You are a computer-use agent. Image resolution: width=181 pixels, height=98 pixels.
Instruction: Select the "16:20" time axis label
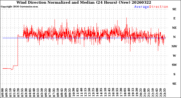pos(113,93)
